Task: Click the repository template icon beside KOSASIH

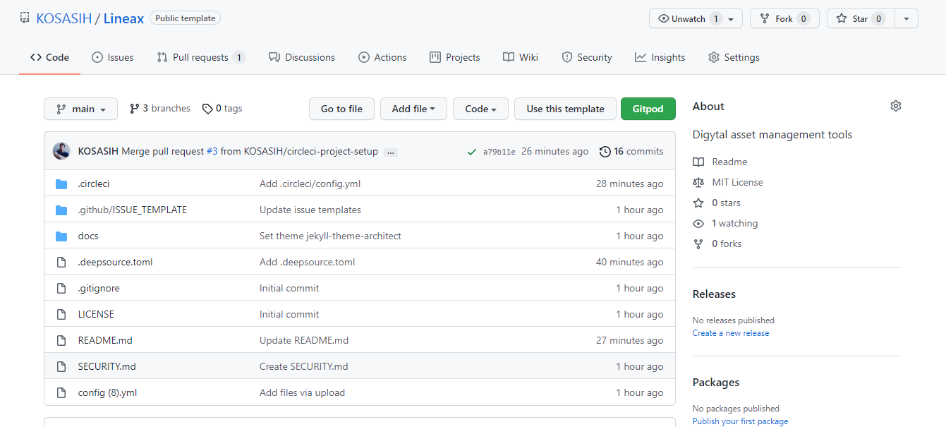Action: click(x=25, y=18)
